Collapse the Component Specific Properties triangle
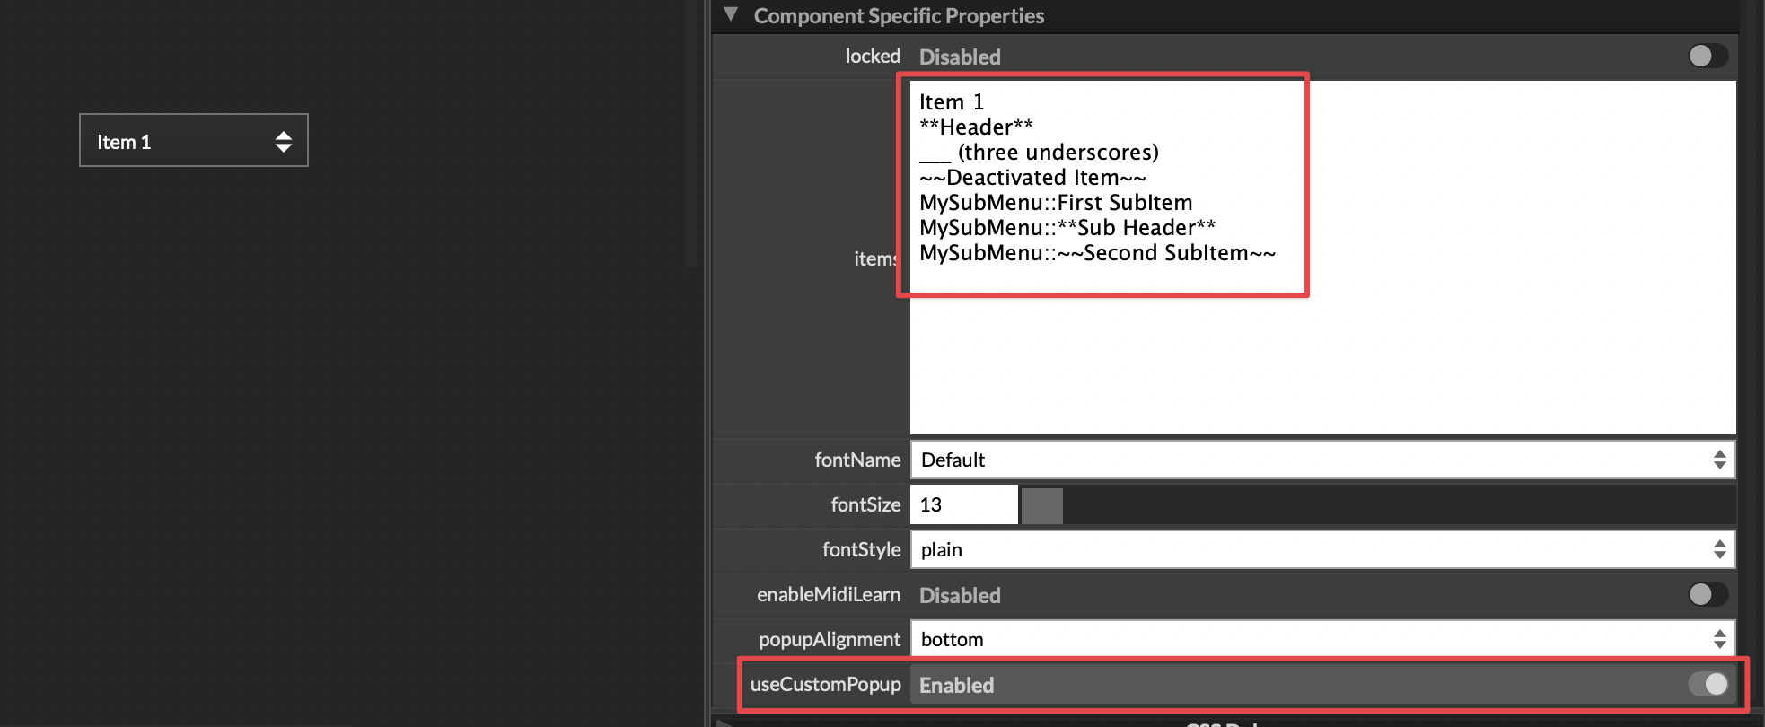The image size is (1765, 727). pos(731,15)
